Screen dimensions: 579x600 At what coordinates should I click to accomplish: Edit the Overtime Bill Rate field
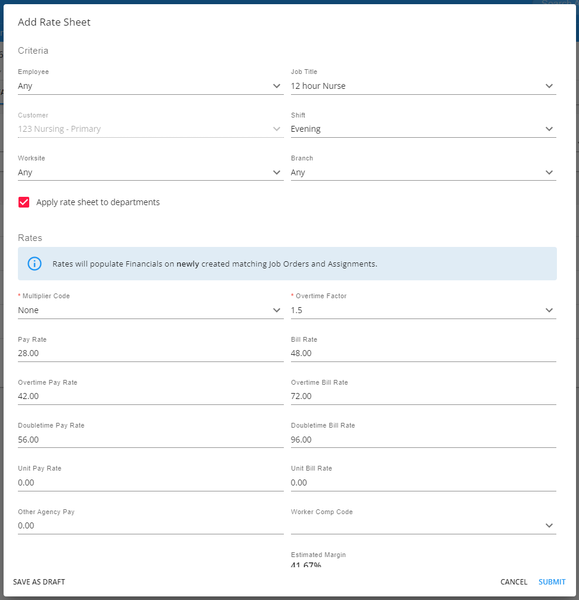423,396
